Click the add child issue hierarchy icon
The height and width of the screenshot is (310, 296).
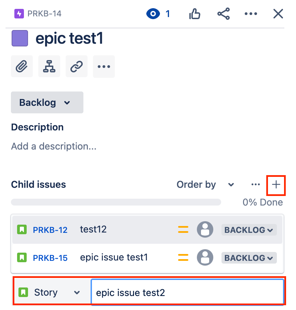click(49, 67)
